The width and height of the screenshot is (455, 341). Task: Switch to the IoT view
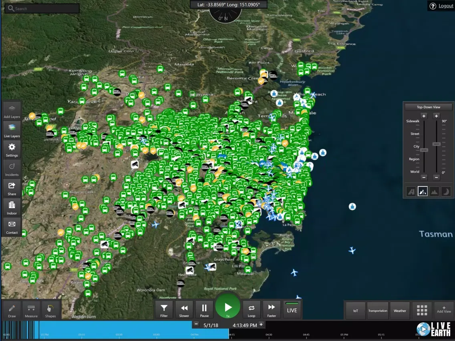point(356,311)
